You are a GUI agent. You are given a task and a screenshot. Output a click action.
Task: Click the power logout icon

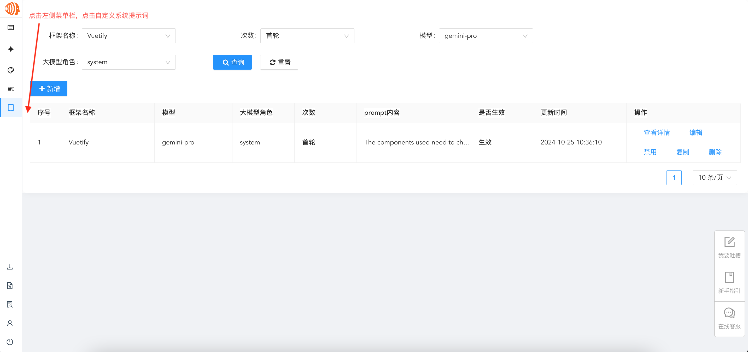tap(10, 342)
